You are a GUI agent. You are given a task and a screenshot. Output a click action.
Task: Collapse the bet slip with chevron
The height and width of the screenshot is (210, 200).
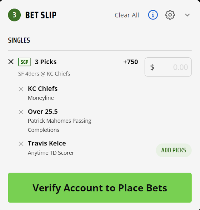tap(187, 15)
